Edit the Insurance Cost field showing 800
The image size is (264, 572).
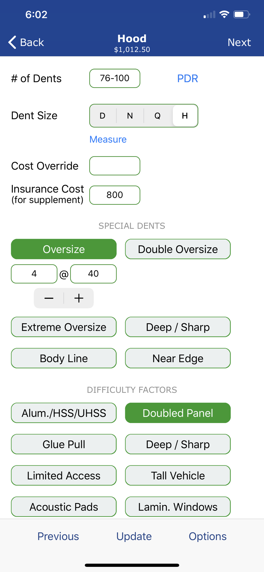pos(115,195)
